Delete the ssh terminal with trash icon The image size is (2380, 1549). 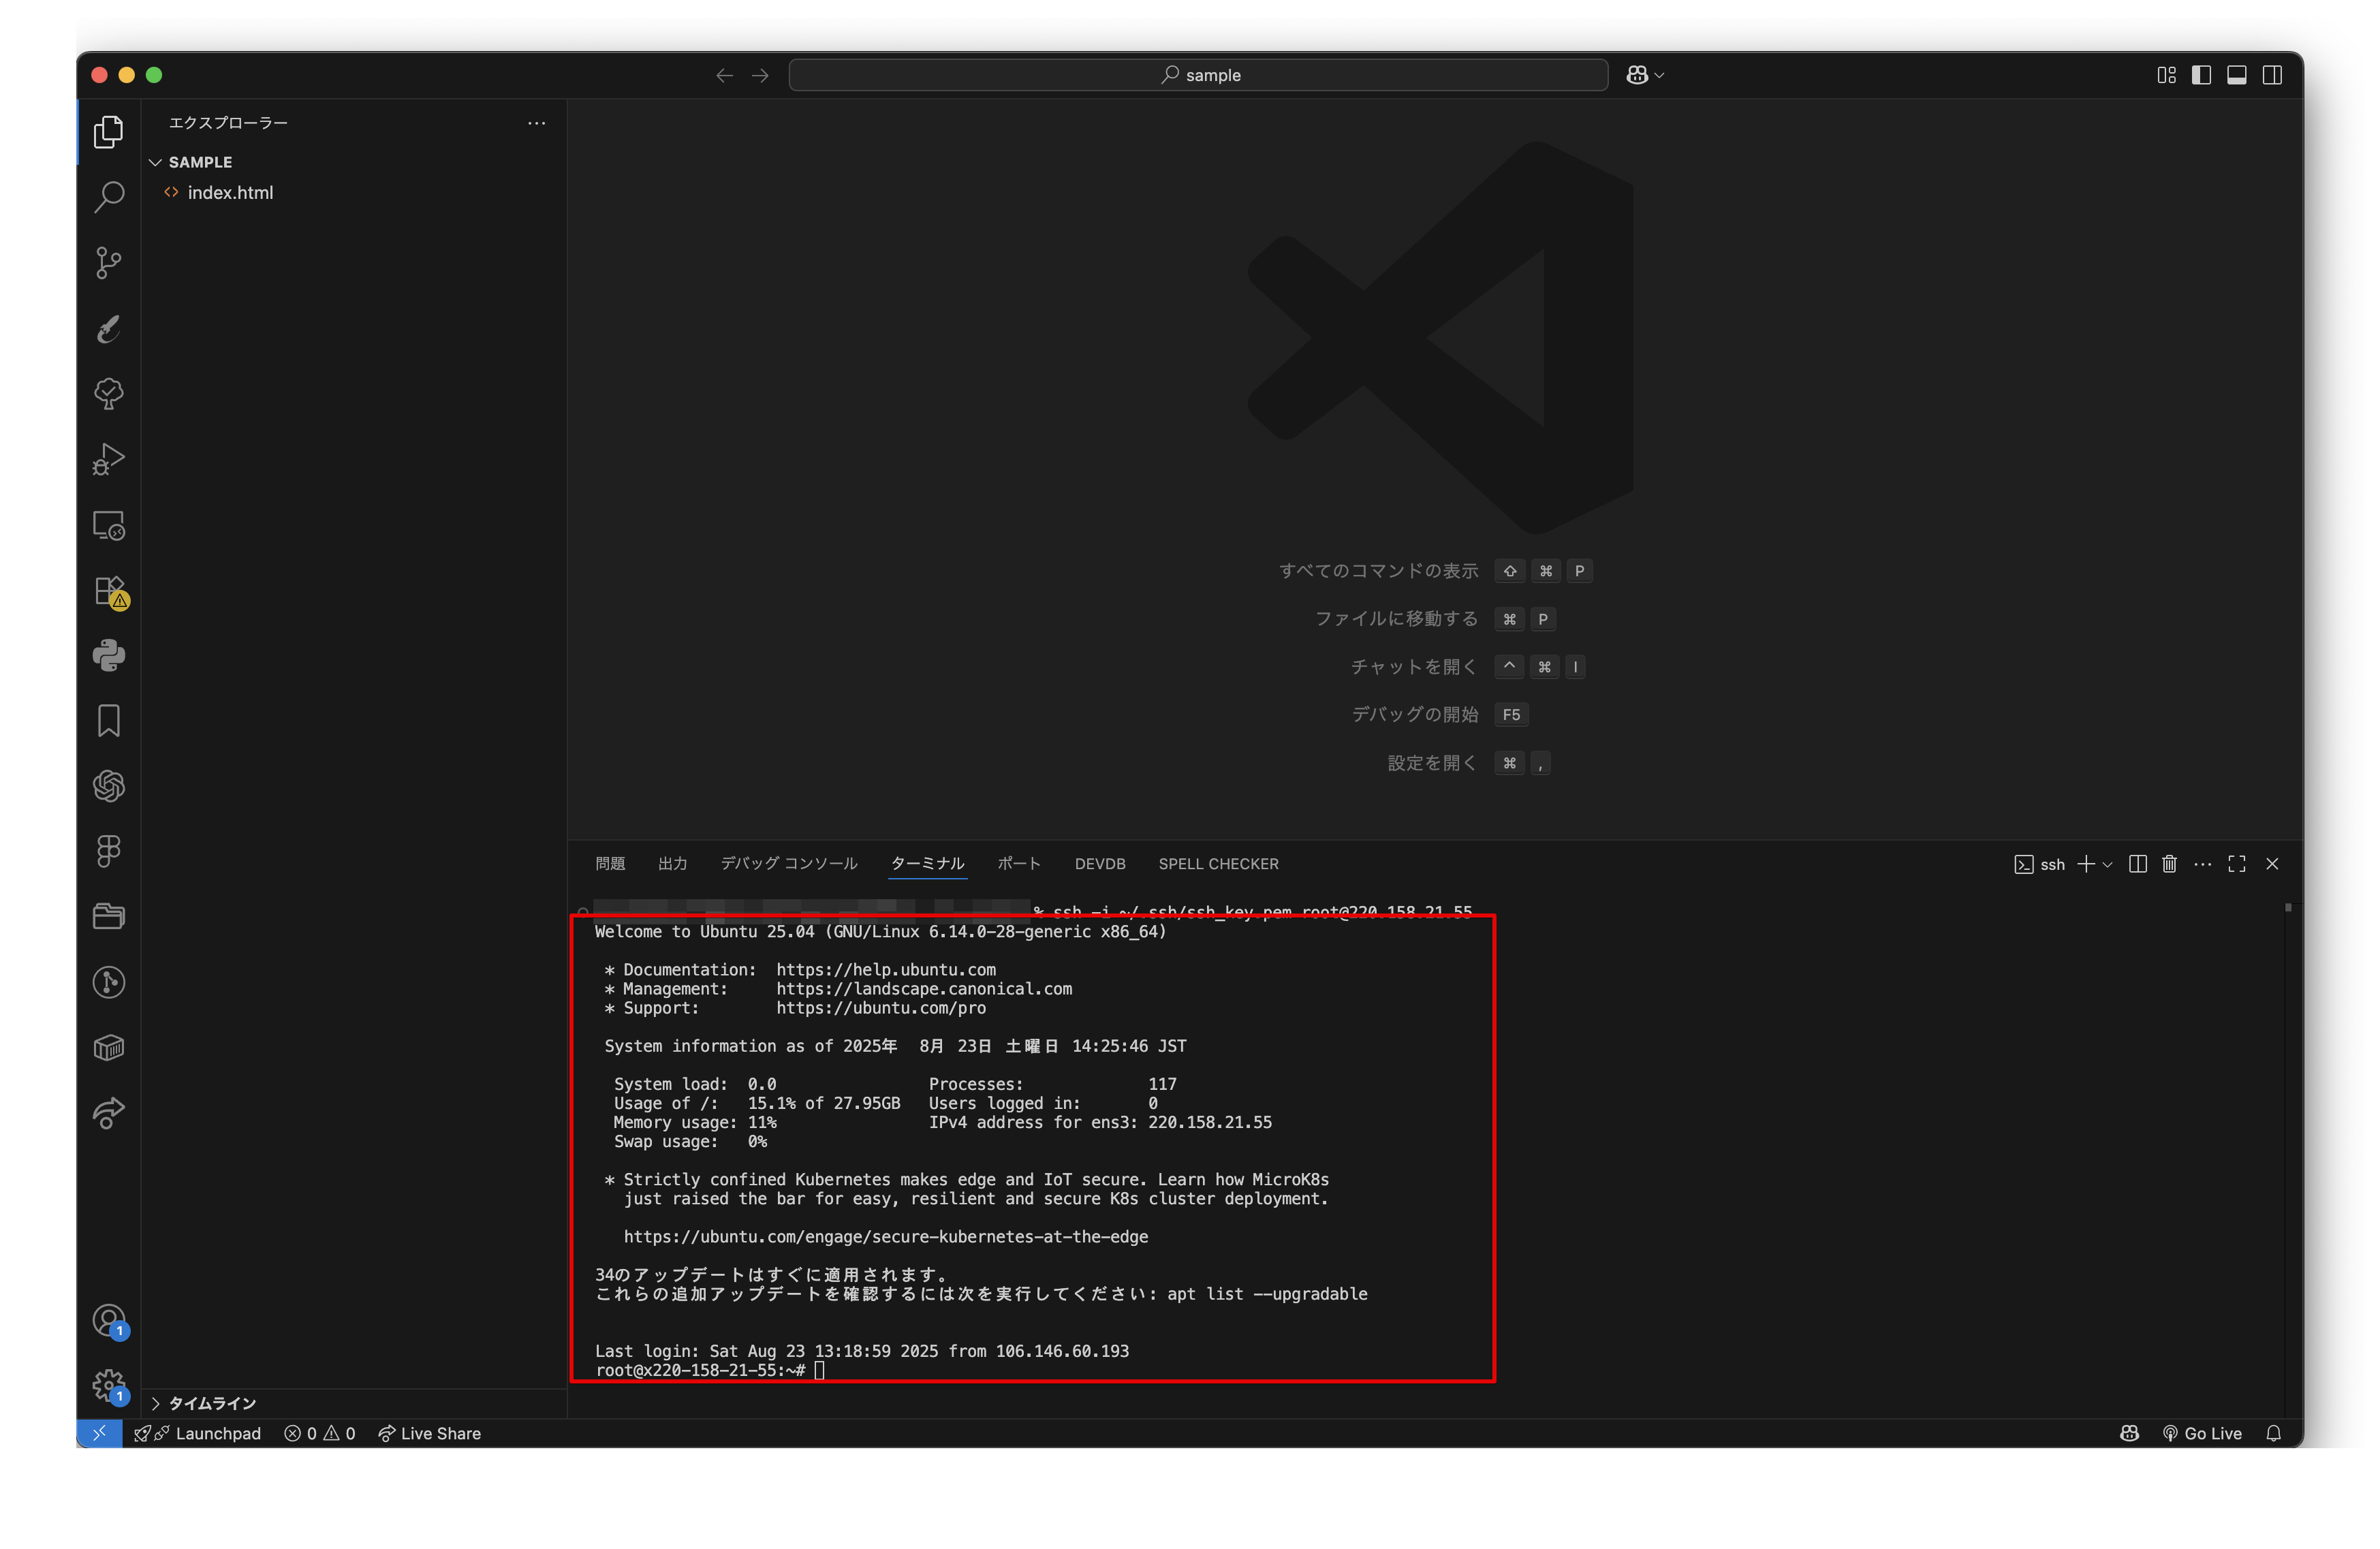2169,864
